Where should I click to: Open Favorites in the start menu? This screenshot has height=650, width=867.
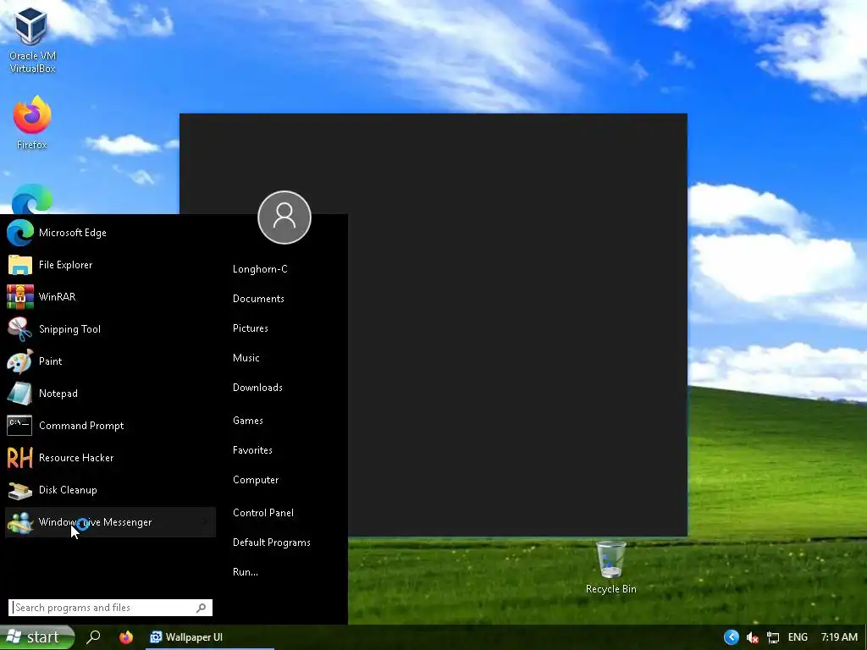(x=252, y=450)
